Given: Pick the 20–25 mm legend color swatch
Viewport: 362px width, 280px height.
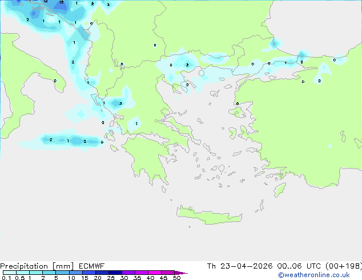Looking at the screenshot, I should (x=102, y=273).
